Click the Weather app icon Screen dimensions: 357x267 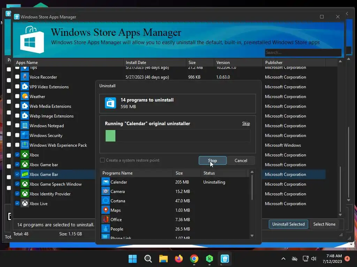tap(25, 97)
